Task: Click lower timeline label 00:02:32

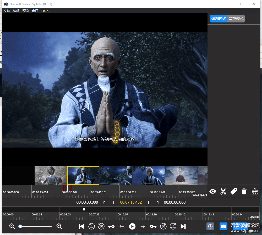Action: 37,214
